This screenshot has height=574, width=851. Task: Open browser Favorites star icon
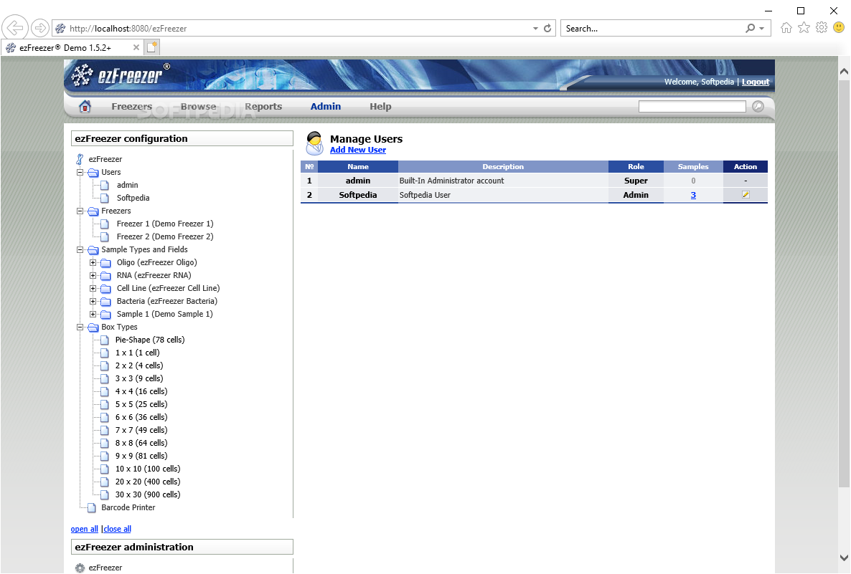pyautogui.click(x=804, y=28)
